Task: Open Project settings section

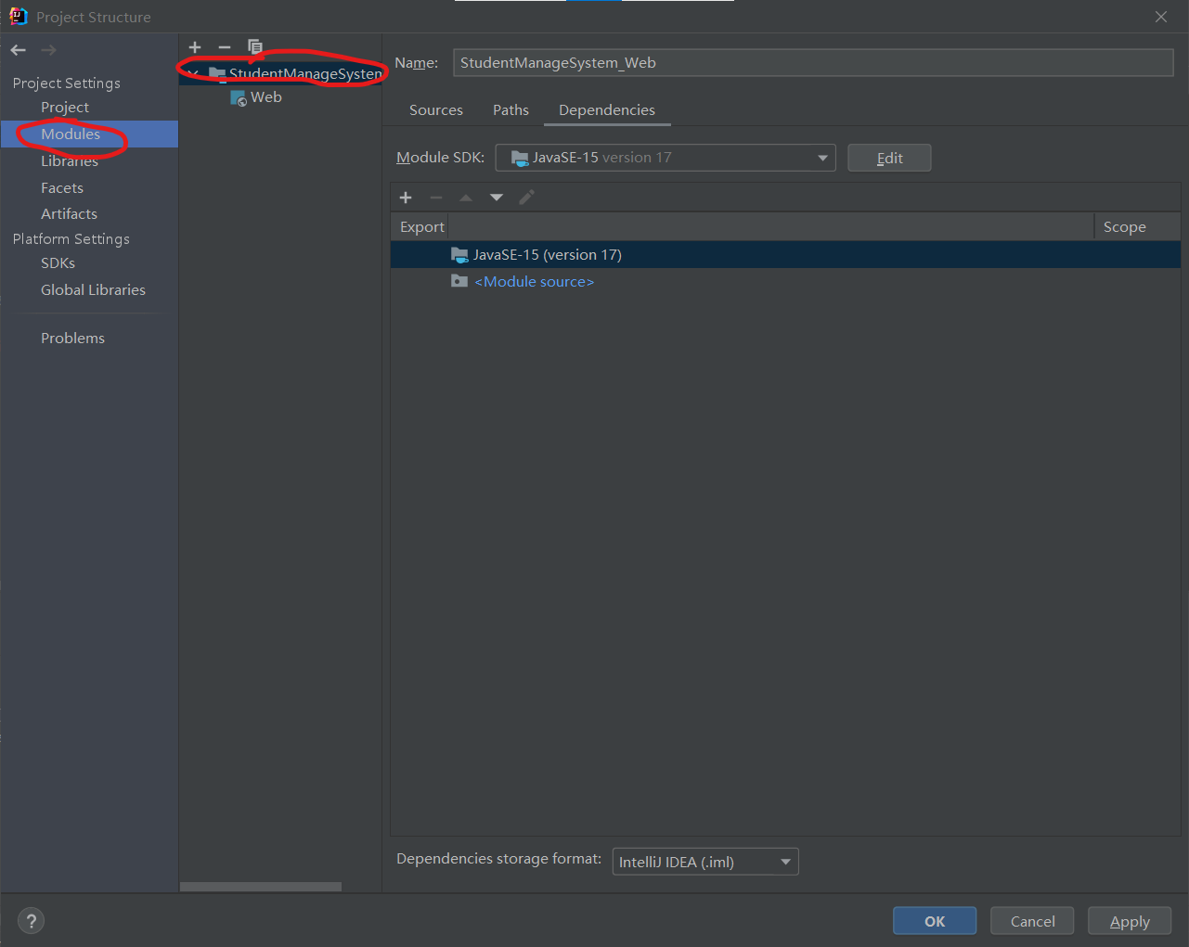Action: 65,108
